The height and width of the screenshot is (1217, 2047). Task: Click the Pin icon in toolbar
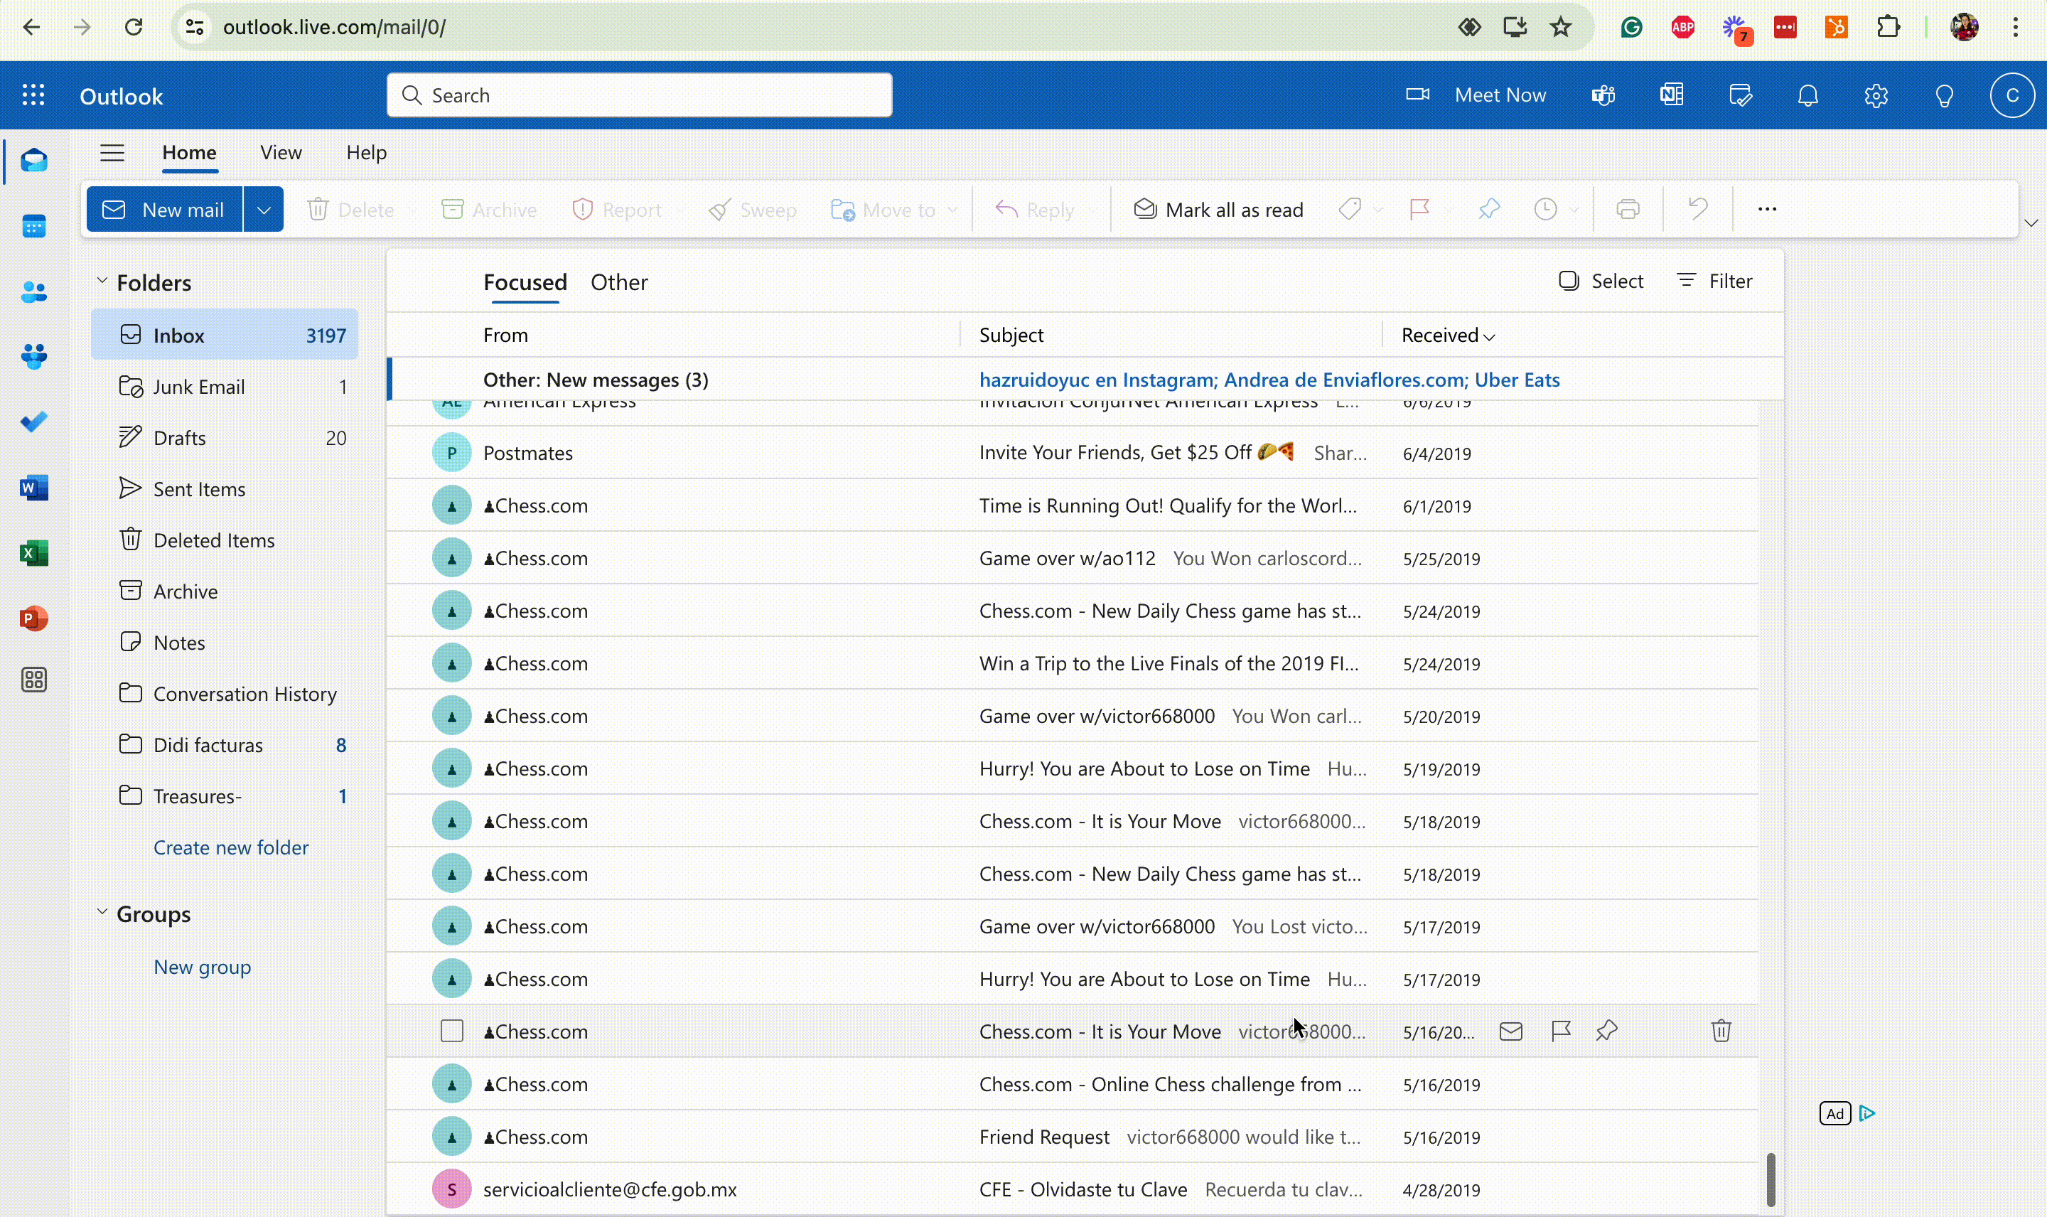point(1489,209)
